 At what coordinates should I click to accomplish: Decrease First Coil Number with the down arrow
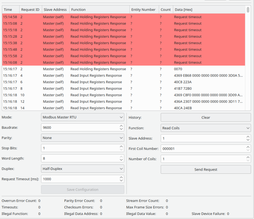248,150
